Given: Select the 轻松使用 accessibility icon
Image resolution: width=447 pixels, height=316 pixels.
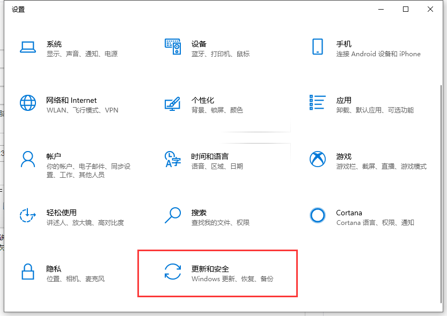Looking at the screenshot, I should point(28,215).
